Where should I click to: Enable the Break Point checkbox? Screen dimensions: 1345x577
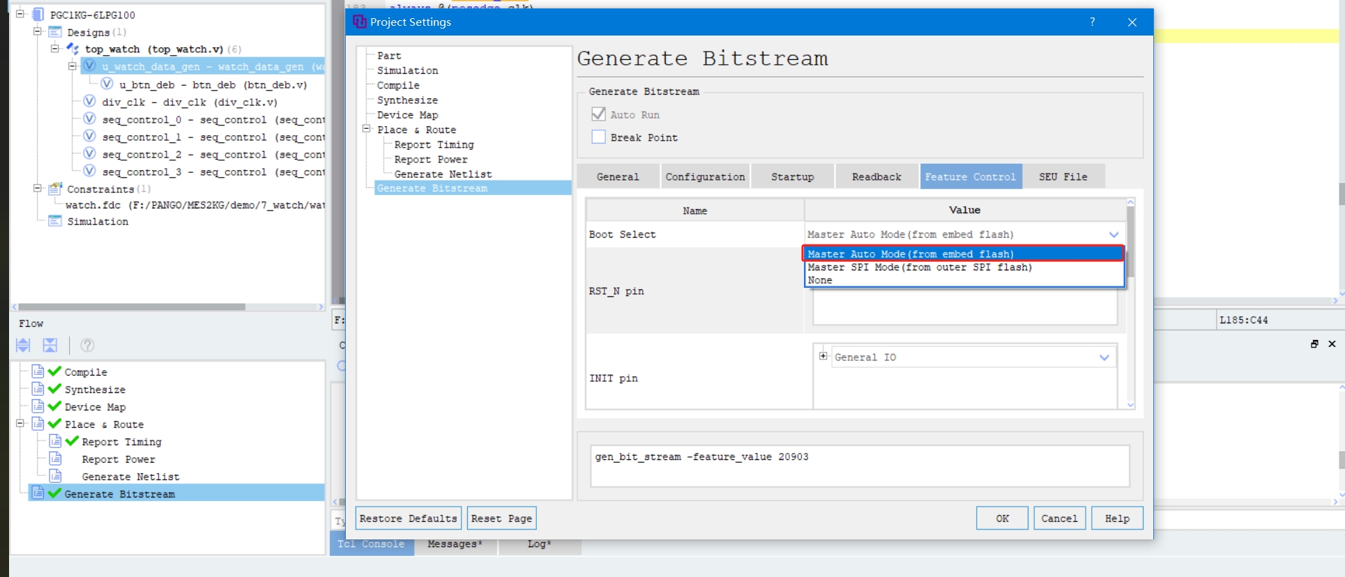click(598, 137)
